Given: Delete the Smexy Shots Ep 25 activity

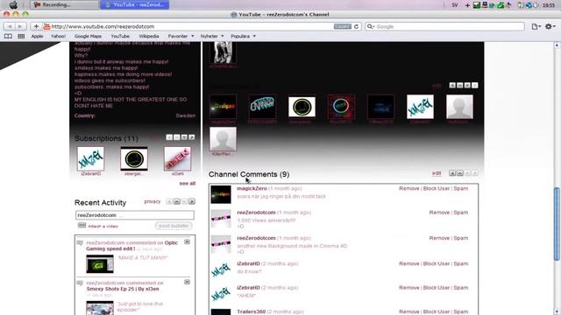Looking at the screenshot, I should 187,282.
